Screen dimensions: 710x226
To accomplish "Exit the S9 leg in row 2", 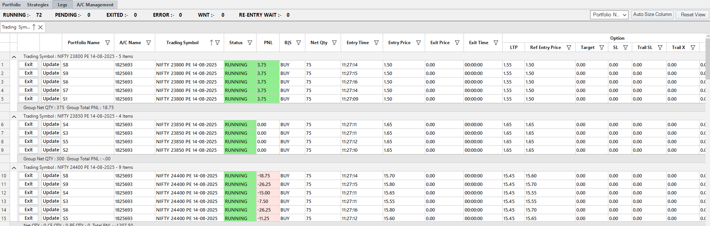I will pos(29,73).
